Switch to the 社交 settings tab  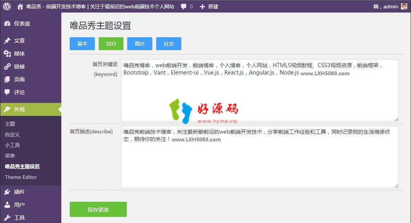(x=168, y=44)
